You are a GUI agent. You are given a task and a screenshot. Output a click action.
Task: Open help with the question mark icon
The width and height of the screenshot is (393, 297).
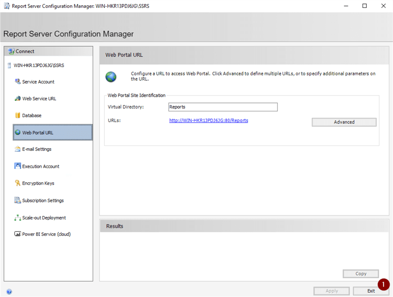click(9, 292)
